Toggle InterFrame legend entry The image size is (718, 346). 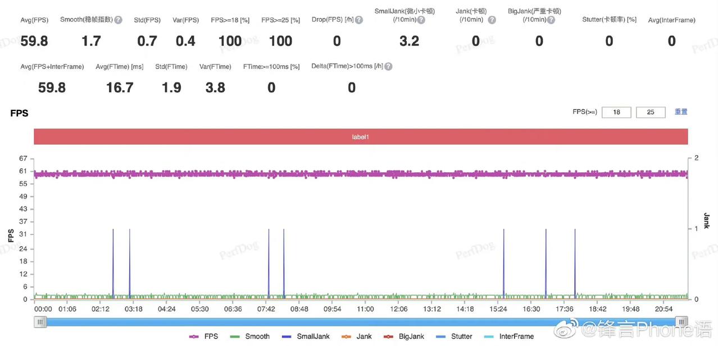coord(509,336)
